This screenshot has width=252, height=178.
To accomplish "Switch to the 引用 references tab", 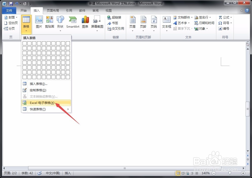I will (x=69, y=11).
